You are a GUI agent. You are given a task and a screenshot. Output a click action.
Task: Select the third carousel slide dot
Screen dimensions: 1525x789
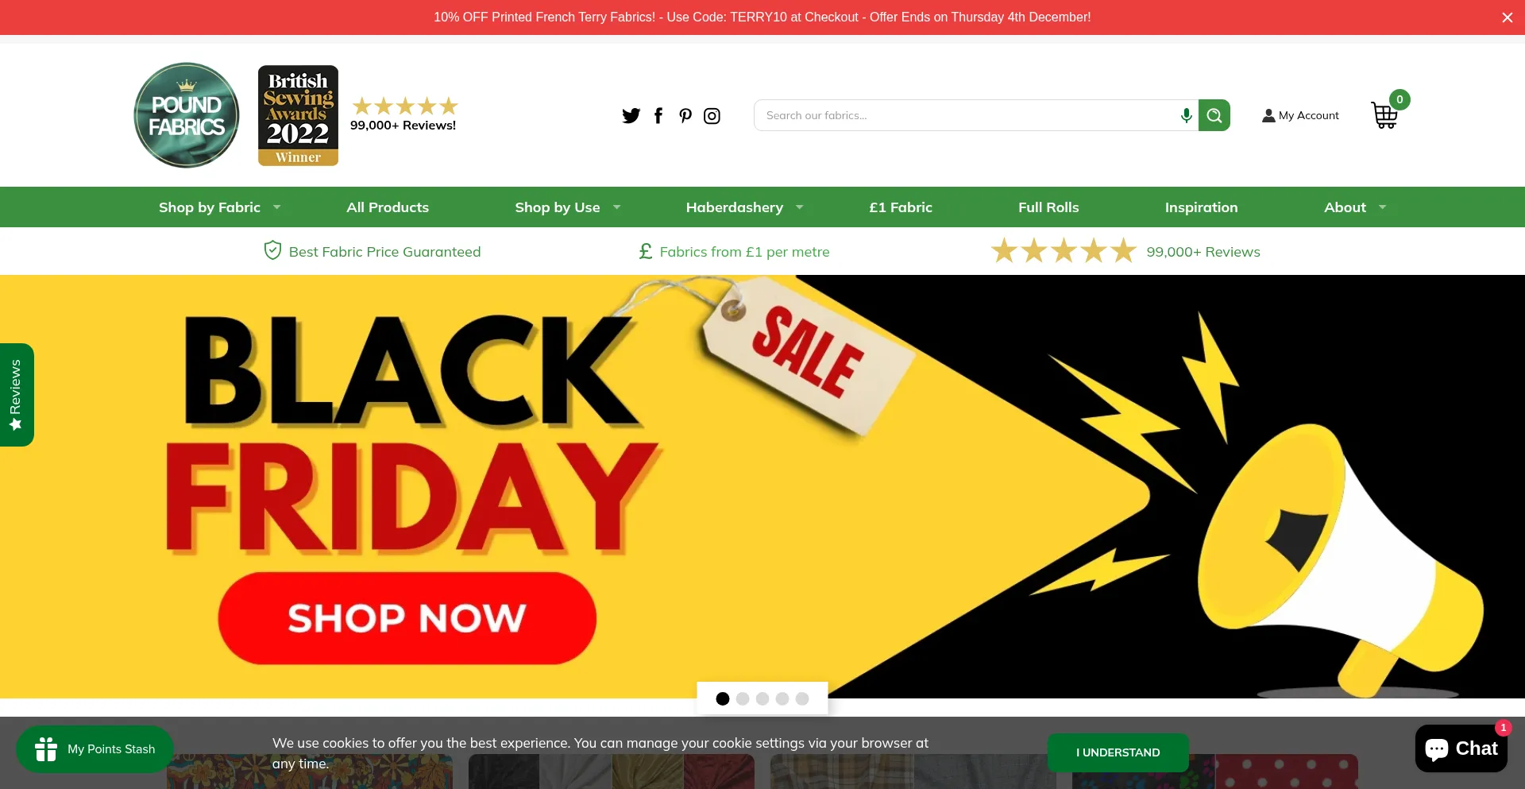(762, 698)
